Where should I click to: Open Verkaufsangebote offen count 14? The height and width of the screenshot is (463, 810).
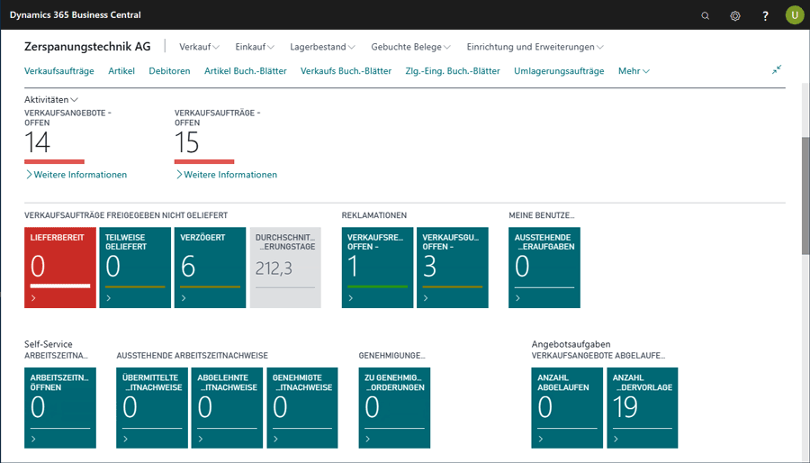(37, 142)
